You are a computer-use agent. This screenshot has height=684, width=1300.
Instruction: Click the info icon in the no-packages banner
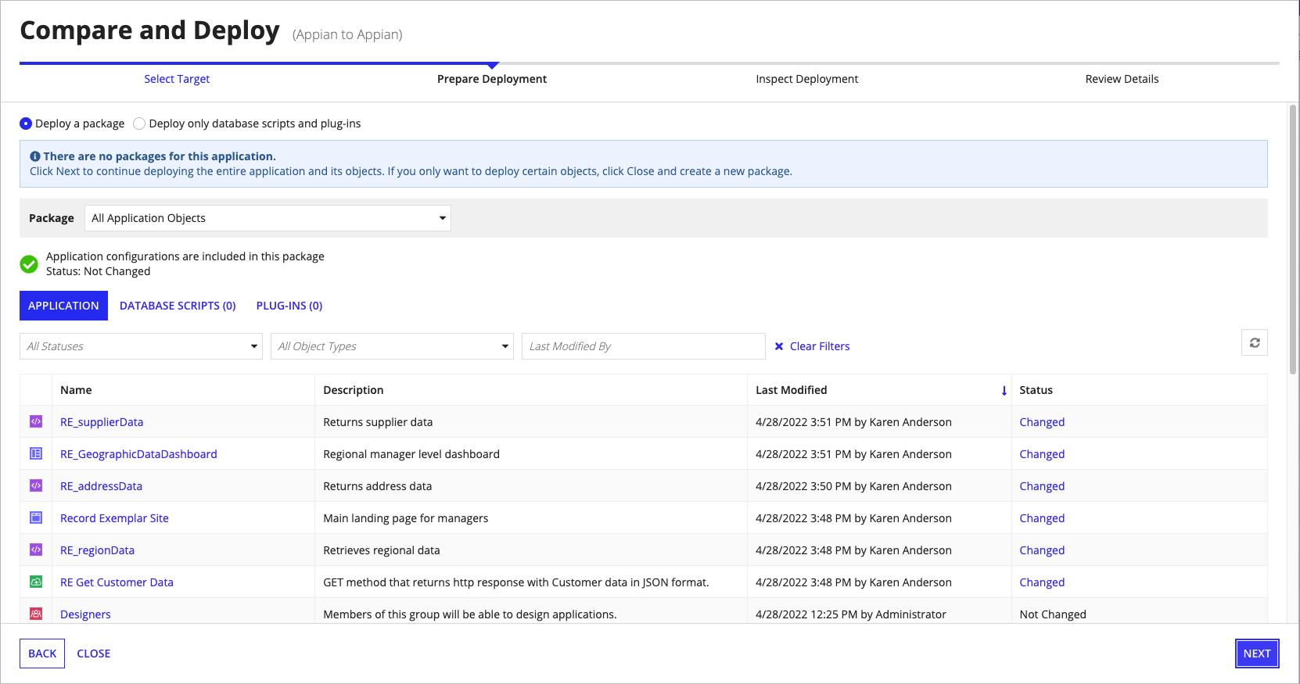(x=35, y=156)
